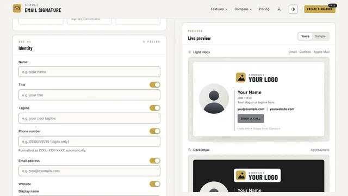The image size is (348, 196).
Task: Focus the Tagline input field
Action: point(89,118)
